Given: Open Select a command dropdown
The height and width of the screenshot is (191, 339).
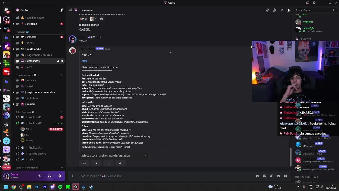Looking at the screenshot, I should point(114,156).
